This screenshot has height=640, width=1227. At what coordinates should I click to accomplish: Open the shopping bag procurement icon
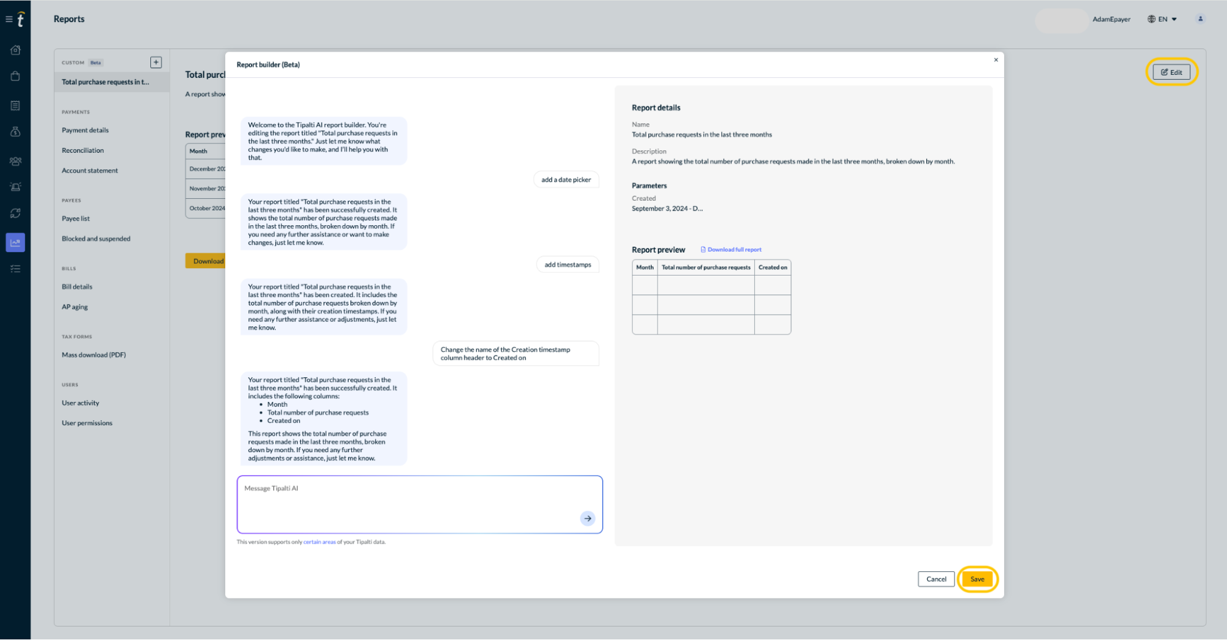coord(15,76)
